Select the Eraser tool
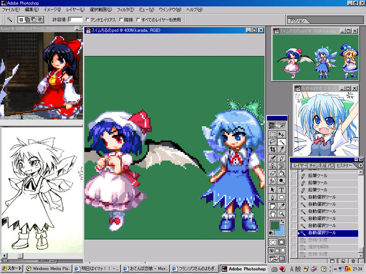This screenshot has width=366, height=274. point(273,174)
